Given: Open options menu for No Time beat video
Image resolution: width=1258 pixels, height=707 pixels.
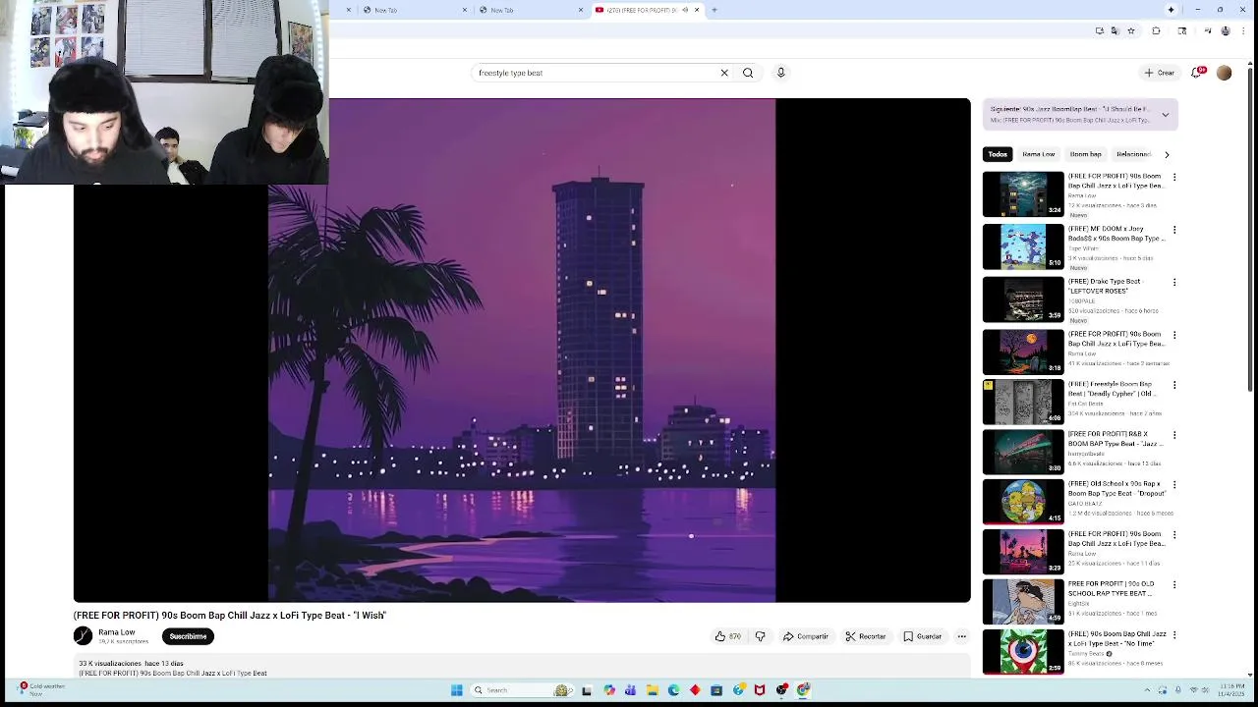Looking at the screenshot, I should pos(1174,635).
